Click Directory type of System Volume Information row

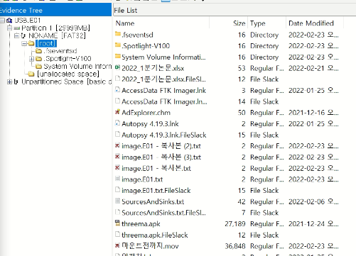264,57
